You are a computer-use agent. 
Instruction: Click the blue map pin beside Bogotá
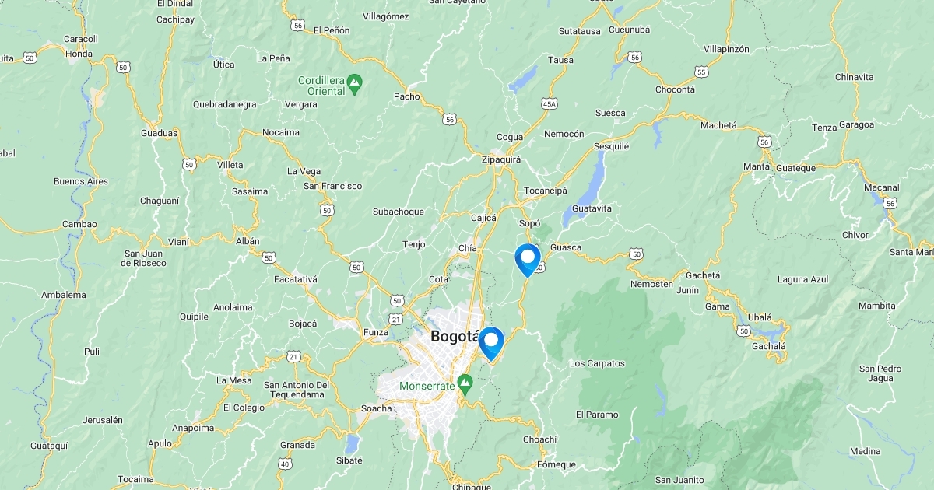click(x=491, y=344)
